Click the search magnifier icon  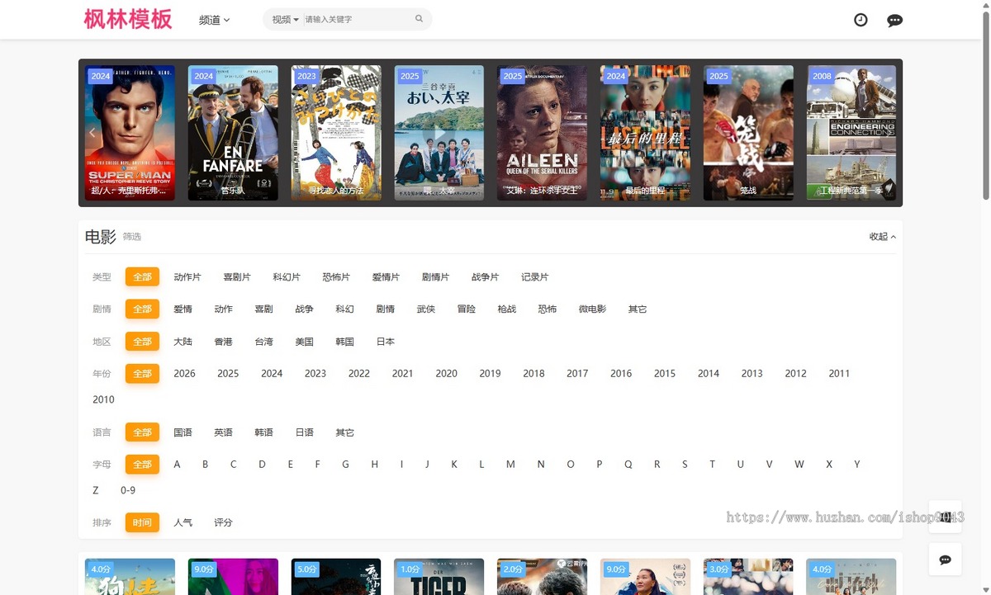(x=419, y=19)
